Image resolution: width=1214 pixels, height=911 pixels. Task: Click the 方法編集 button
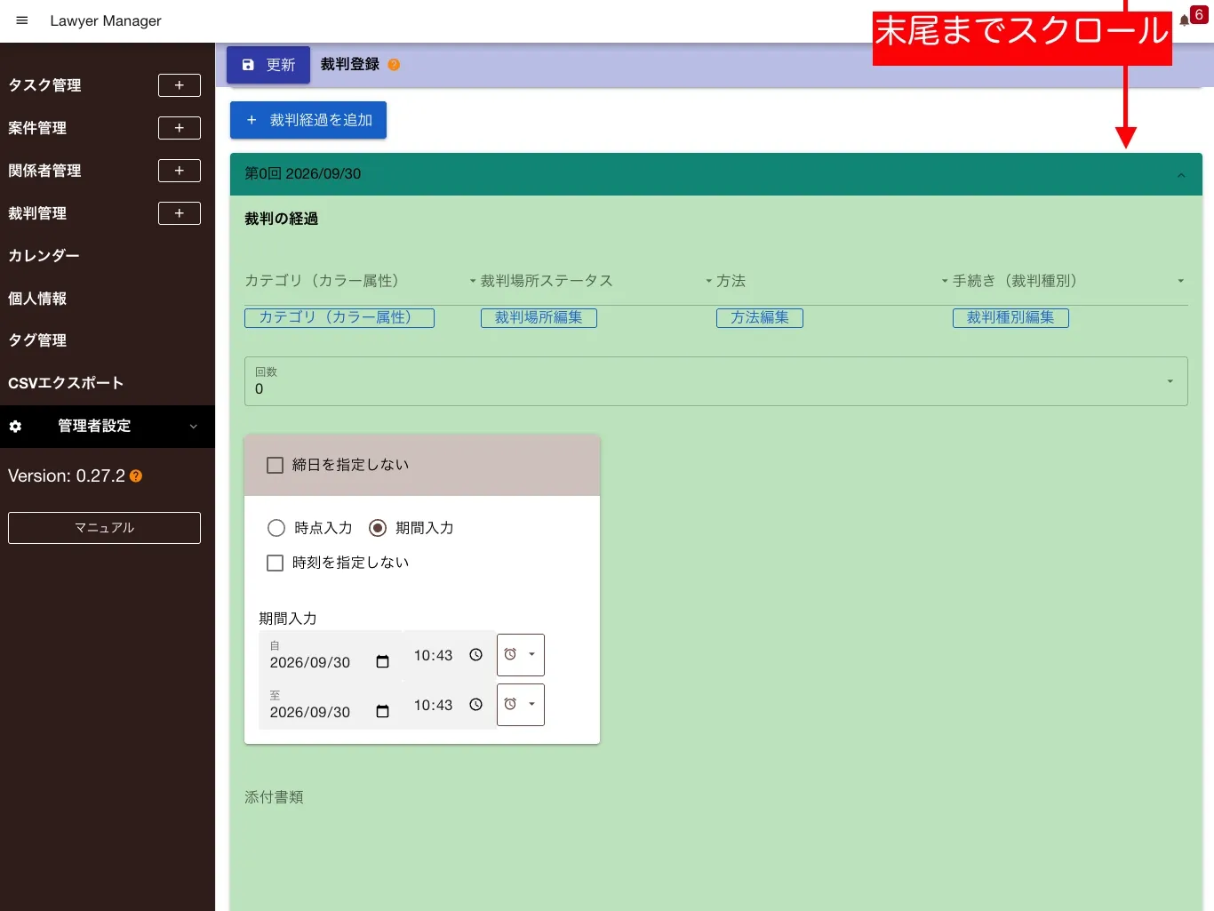coord(760,317)
